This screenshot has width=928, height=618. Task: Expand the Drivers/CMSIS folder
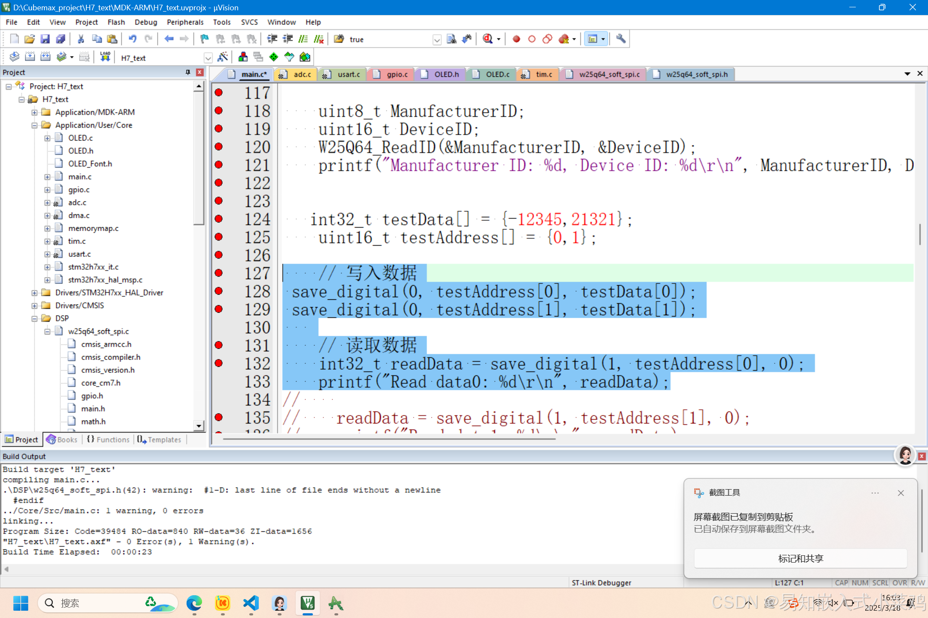coord(34,305)
